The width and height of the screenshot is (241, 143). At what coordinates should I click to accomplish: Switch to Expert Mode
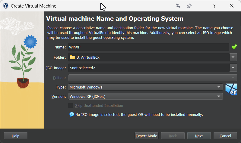tap(147, 136)
